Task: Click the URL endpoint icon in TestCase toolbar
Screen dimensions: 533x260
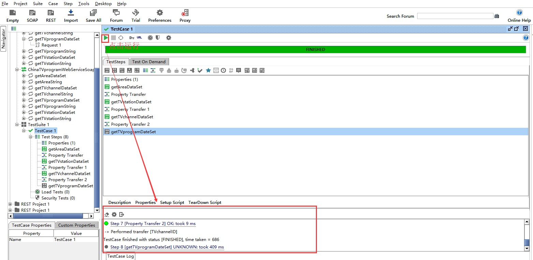Action: click(139, 38)
